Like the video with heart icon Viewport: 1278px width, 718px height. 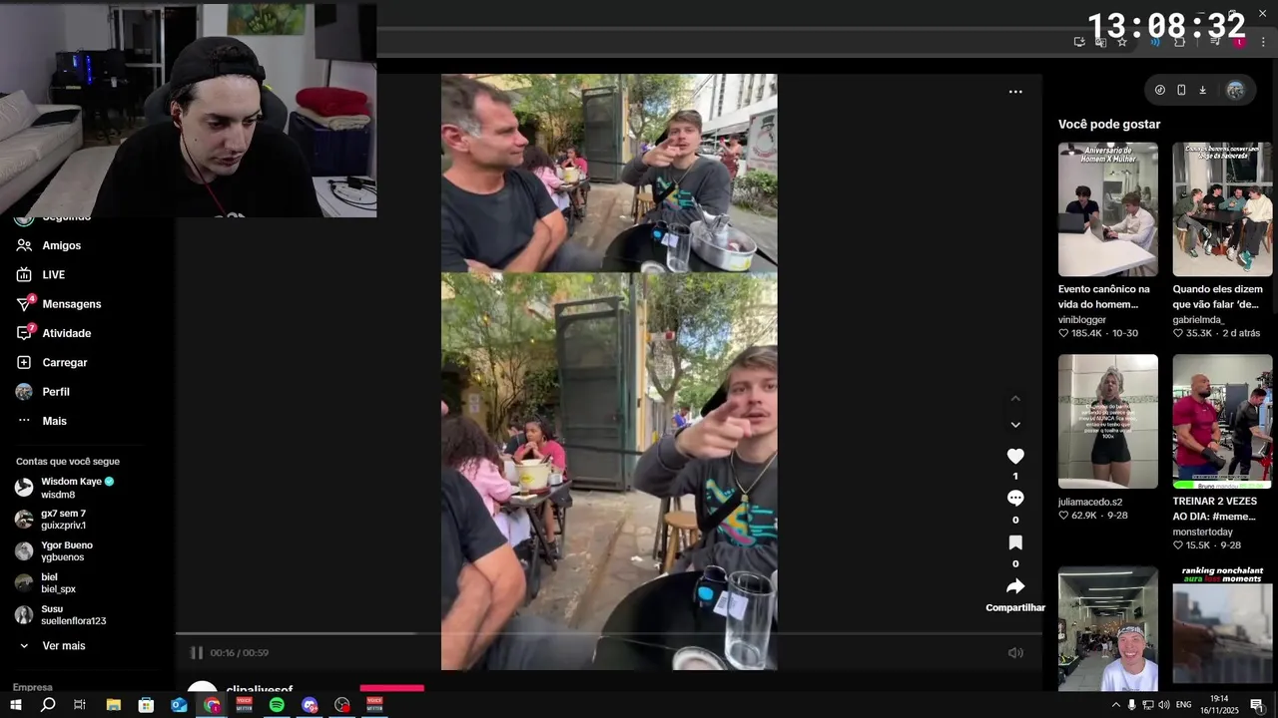1015,456
